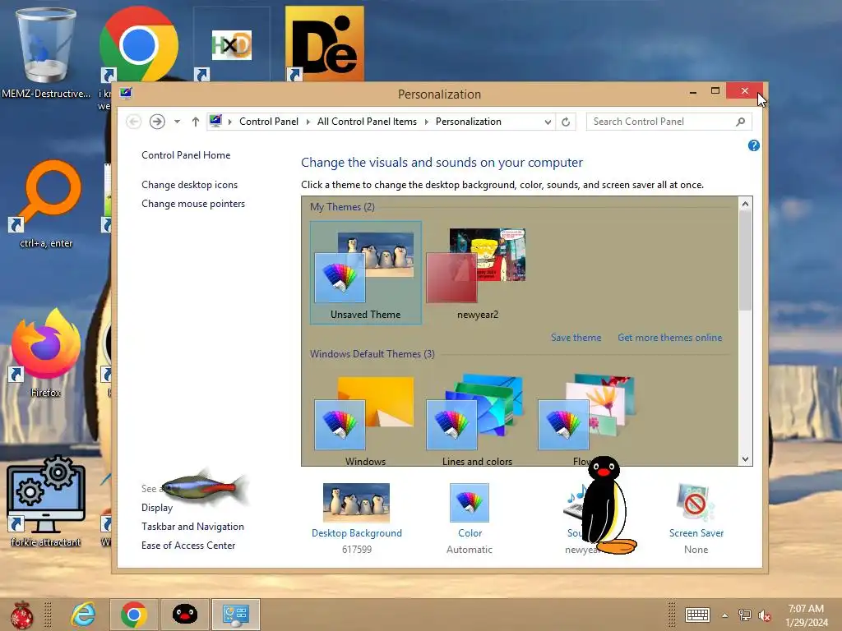Open Ease of Access Center link

point(188,546)
